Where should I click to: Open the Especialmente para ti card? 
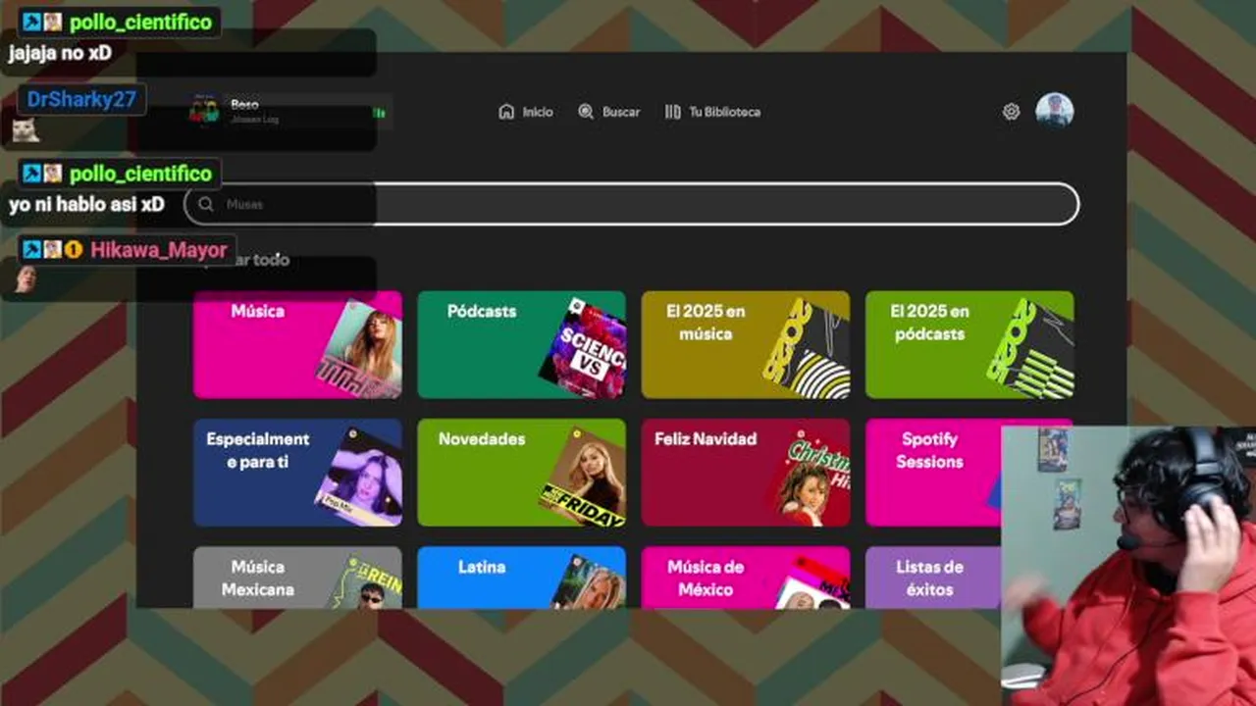pyautogui.click(x=297, y=473)
